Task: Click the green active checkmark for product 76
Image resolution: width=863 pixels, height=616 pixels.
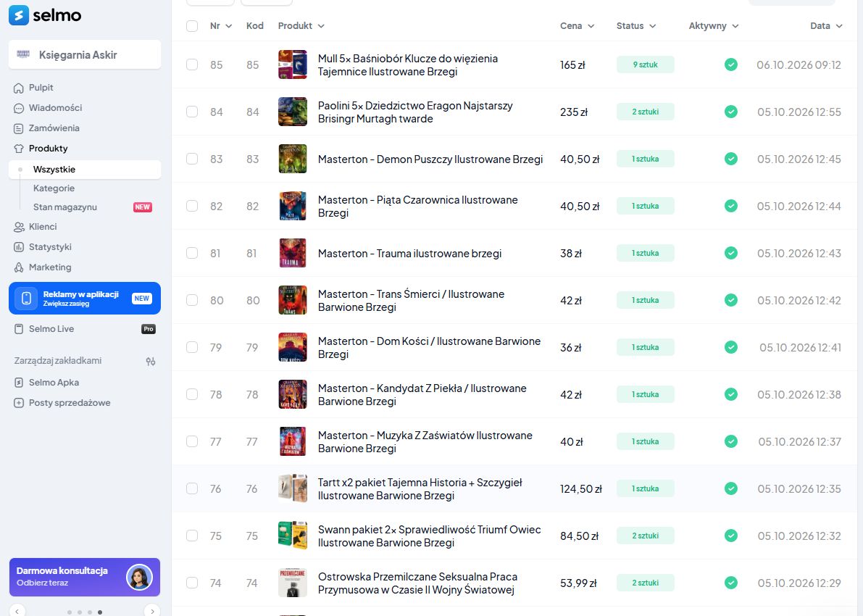Action: tap(731, 489)
